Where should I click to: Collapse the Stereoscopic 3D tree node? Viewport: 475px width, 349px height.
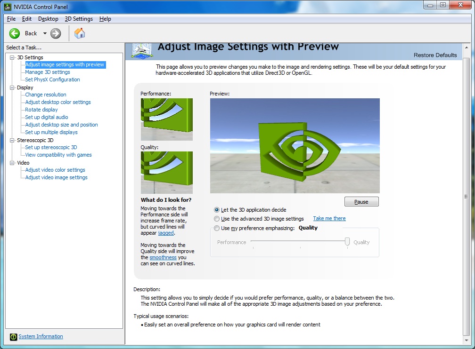tap(12, 140)
